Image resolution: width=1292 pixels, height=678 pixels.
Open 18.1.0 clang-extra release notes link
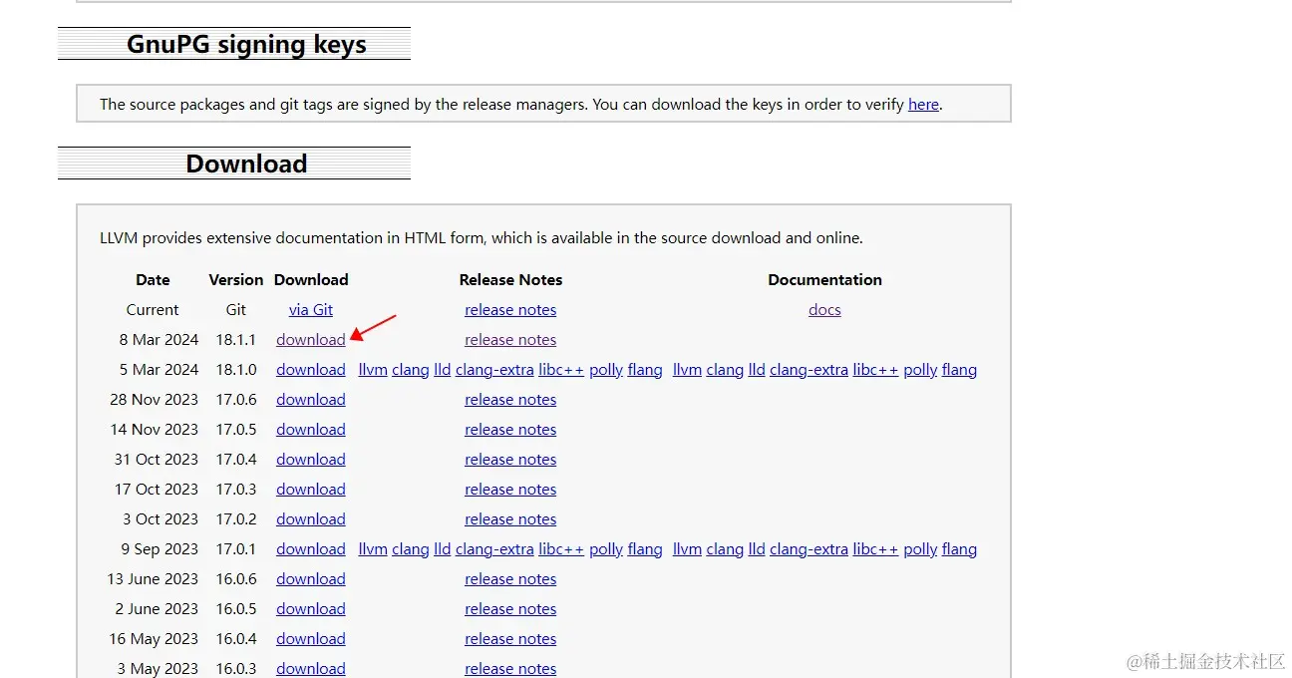494,370
